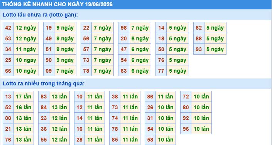The width and height of the screenshot is (272, 145).
Task: Click lotto number 58 in the frequent table
Action: pyautogui.click(x=150, y=140)
